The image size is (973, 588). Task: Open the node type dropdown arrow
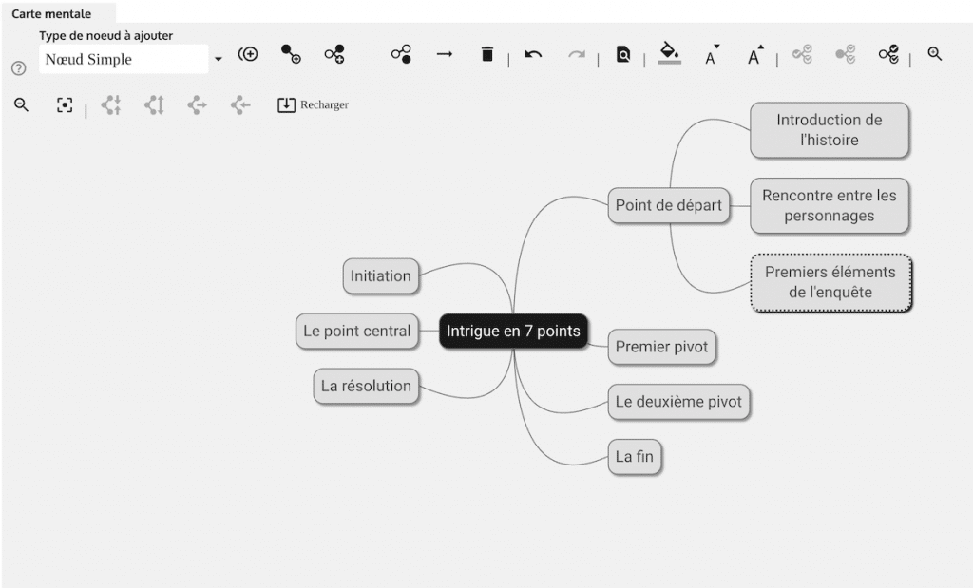(x=219, y=60)
